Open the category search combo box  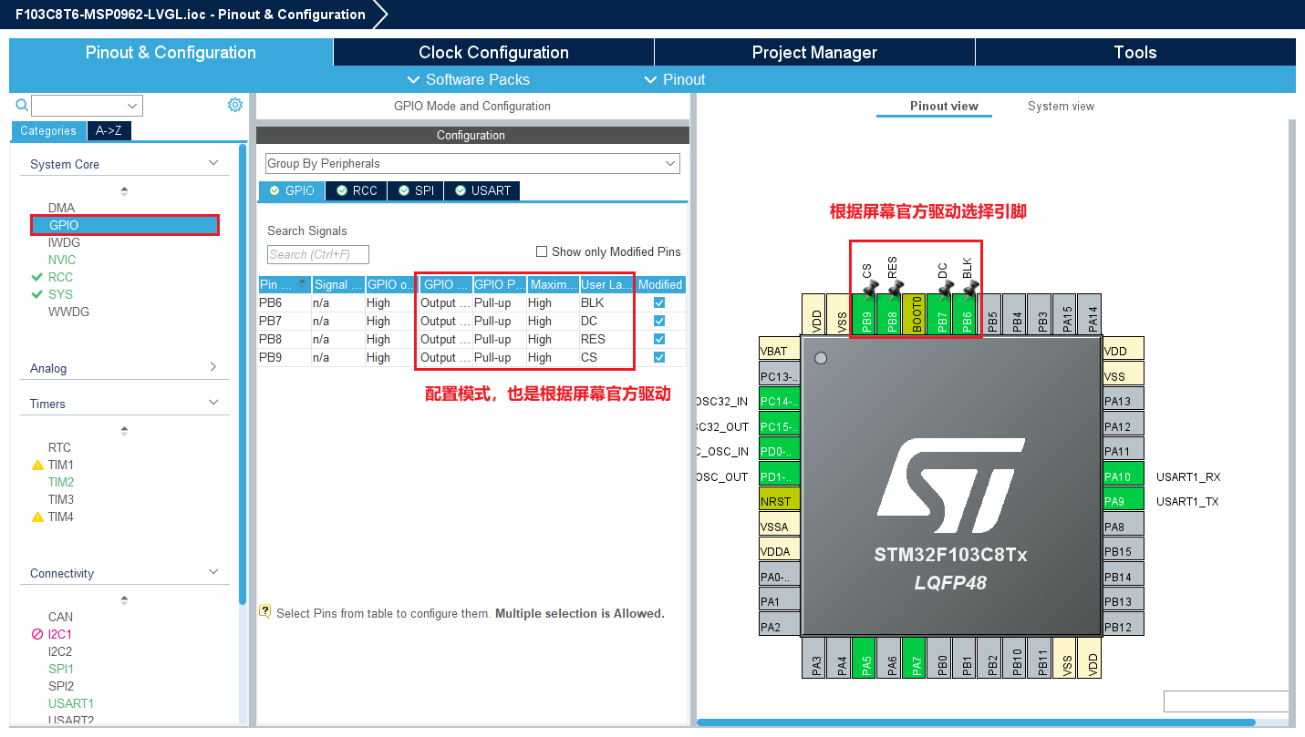[x=87, y=106]
